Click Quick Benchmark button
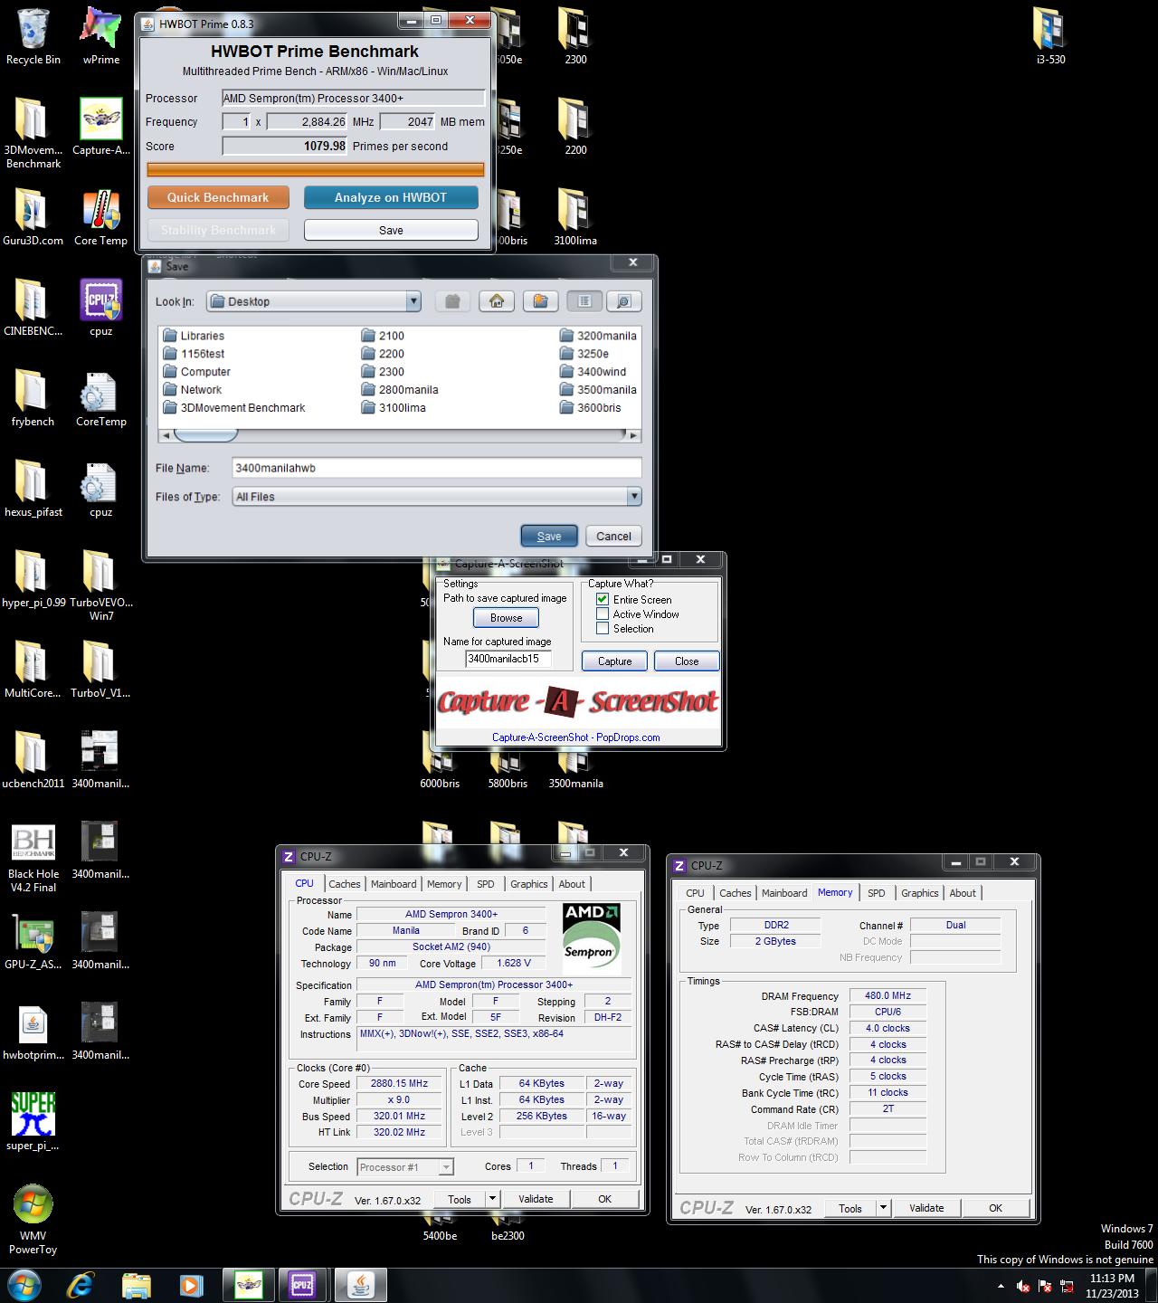 coord(218,197)
